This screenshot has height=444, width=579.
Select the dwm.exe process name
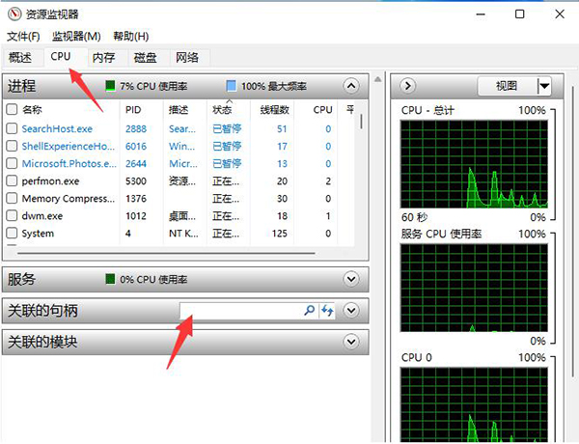point(42,215)
